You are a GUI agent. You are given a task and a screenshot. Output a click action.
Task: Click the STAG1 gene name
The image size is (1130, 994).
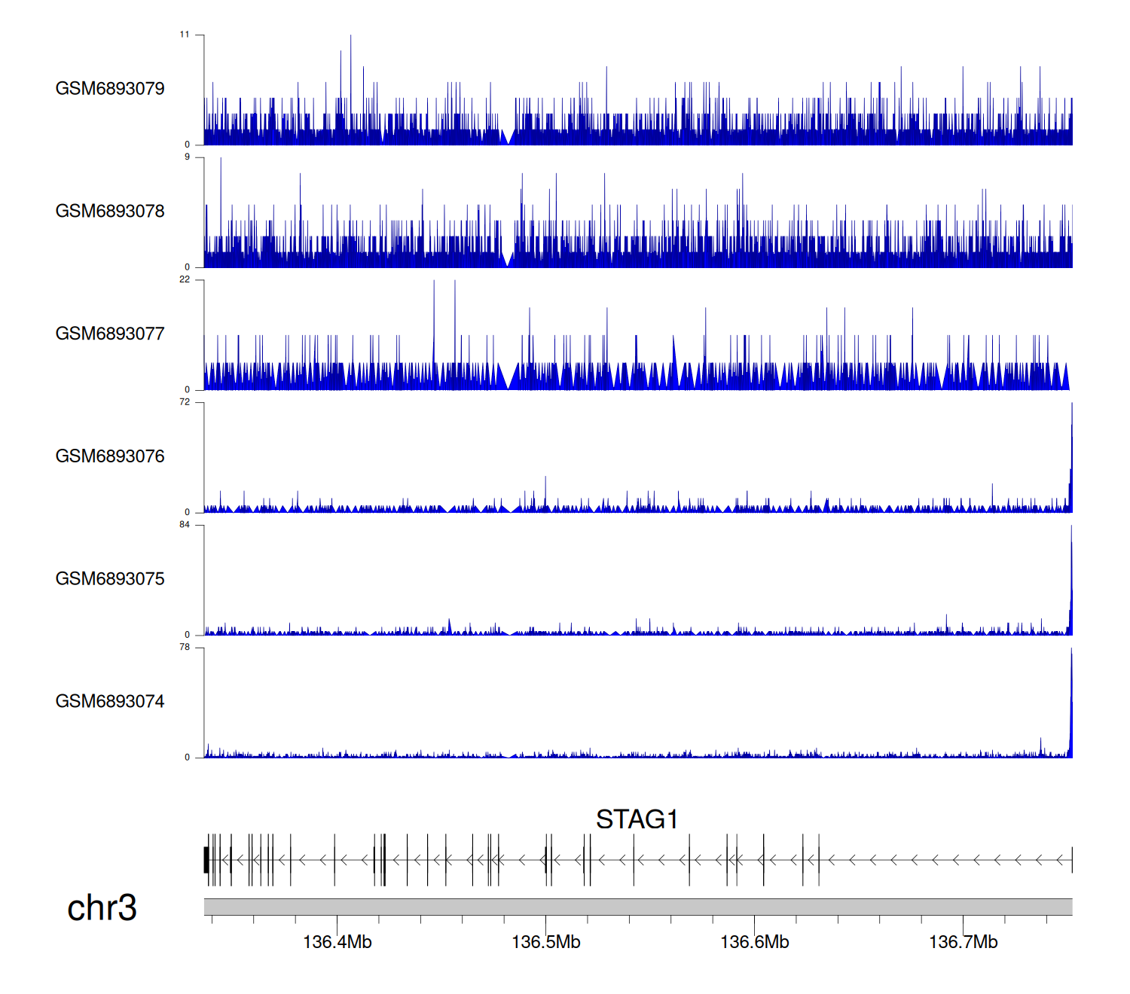tap(637, 819)
